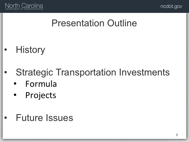Click the dark header bar
The height and width of the screenshot is (142, 189).
[94, 6]
